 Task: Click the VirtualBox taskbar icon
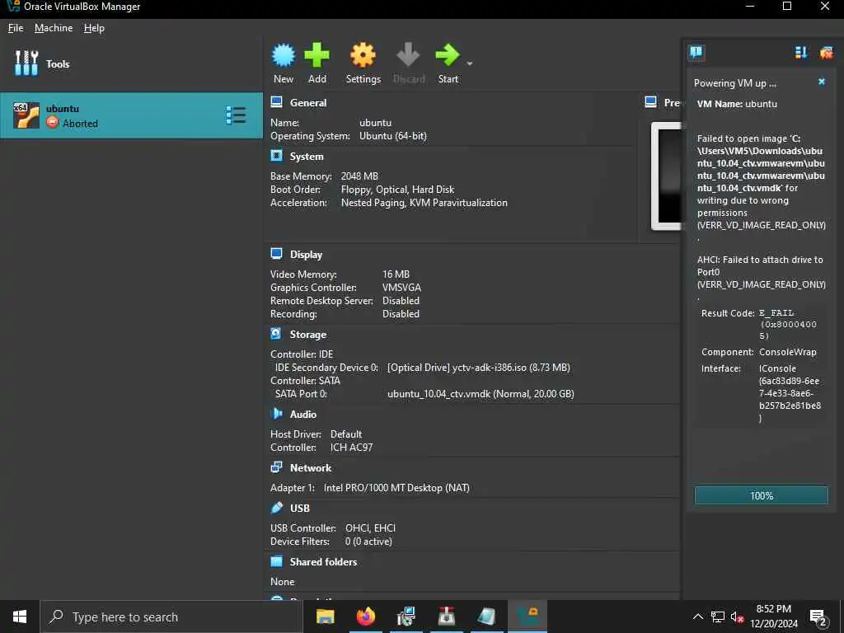click(x=527, y=617)
